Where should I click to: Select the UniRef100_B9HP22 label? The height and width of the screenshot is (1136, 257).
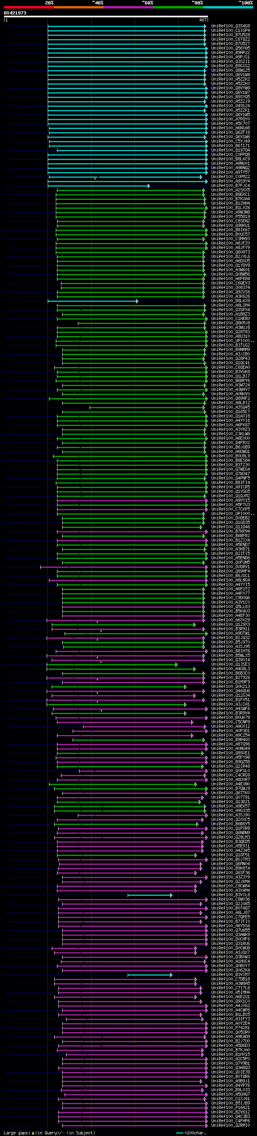pyautogui.click(x=230, y=52)
